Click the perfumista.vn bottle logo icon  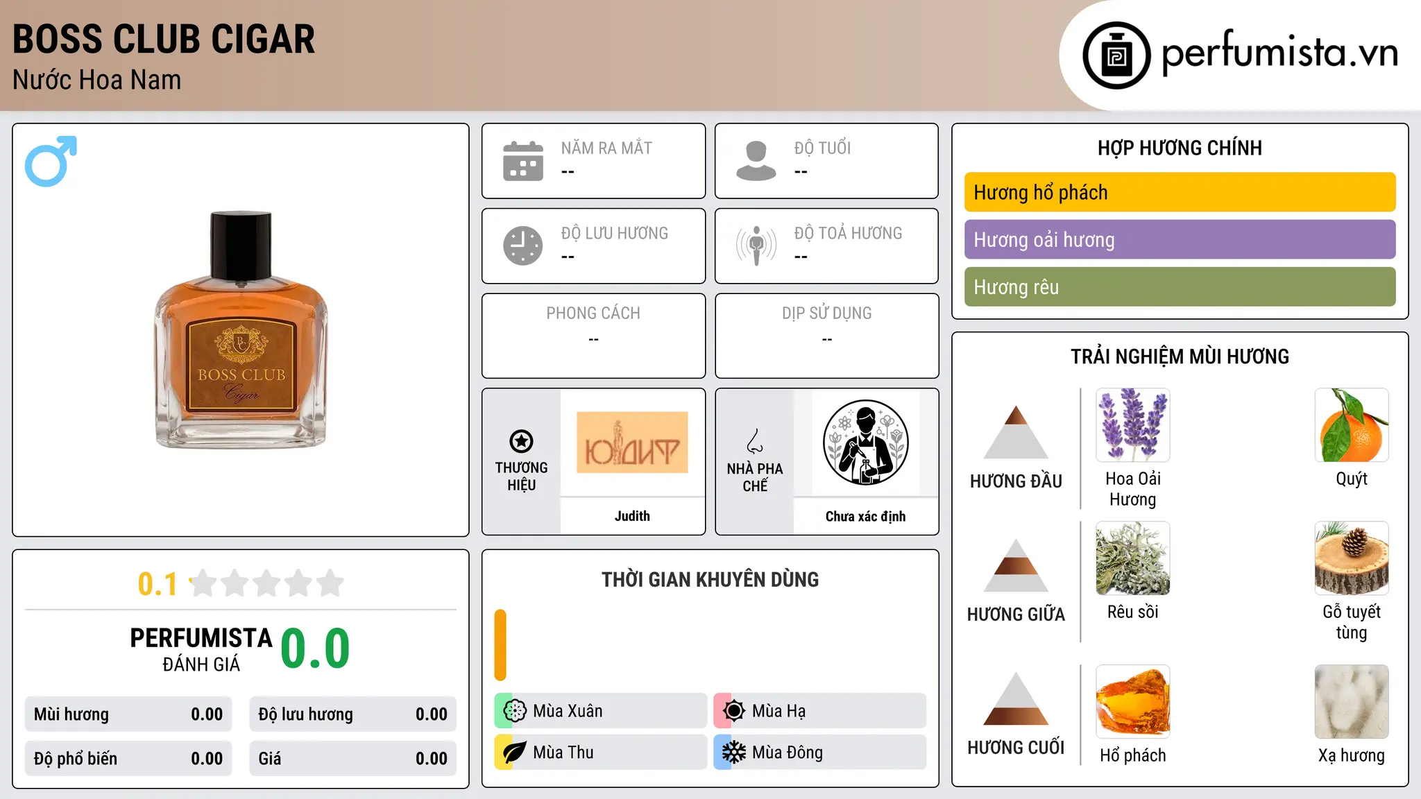[1116, 55]
